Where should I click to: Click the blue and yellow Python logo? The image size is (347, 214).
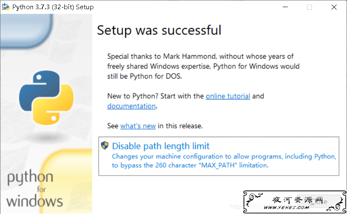[46, 97]
